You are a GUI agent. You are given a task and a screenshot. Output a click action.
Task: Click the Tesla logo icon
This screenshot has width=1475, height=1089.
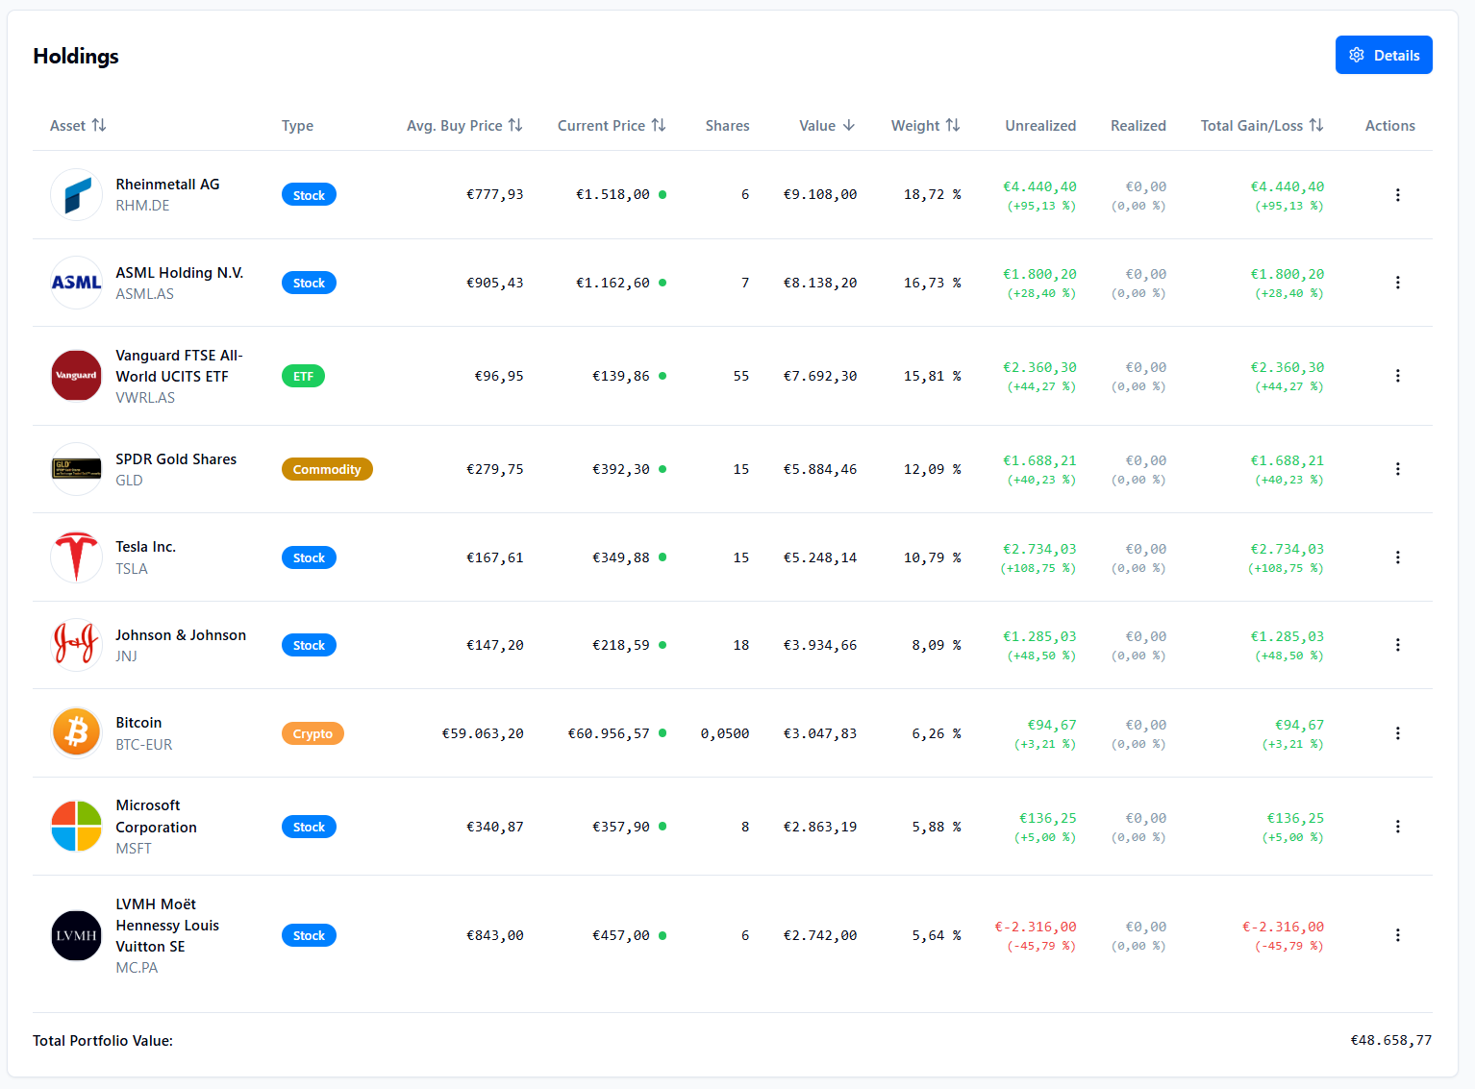click(x=76, y=557)
